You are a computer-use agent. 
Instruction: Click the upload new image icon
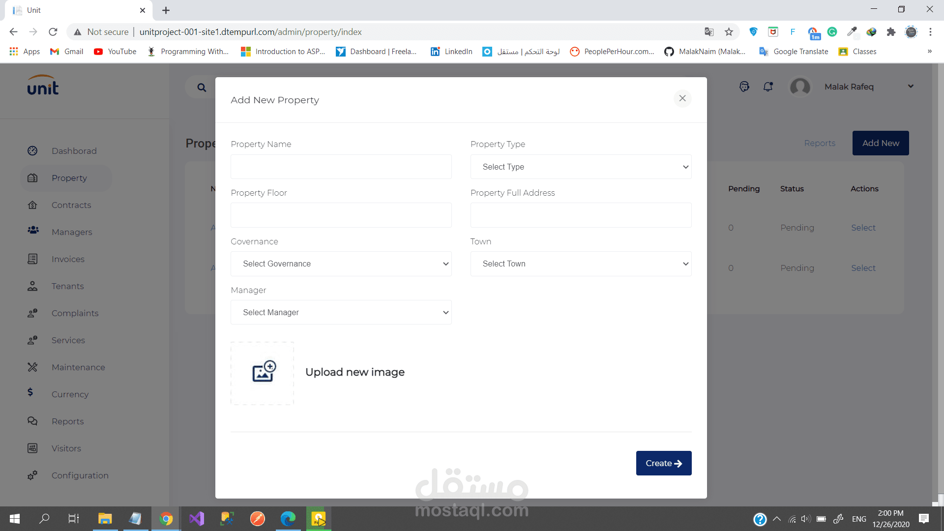263,372
